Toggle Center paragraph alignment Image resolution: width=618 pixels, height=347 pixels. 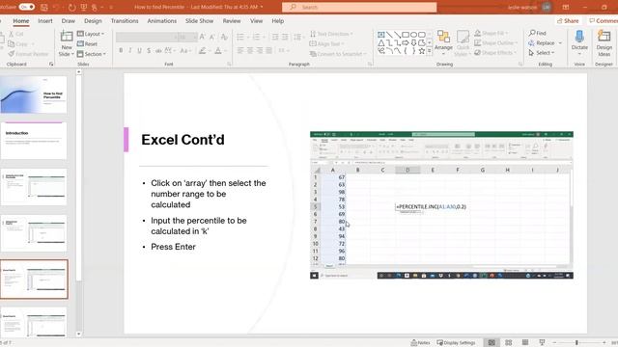(250, 51)
